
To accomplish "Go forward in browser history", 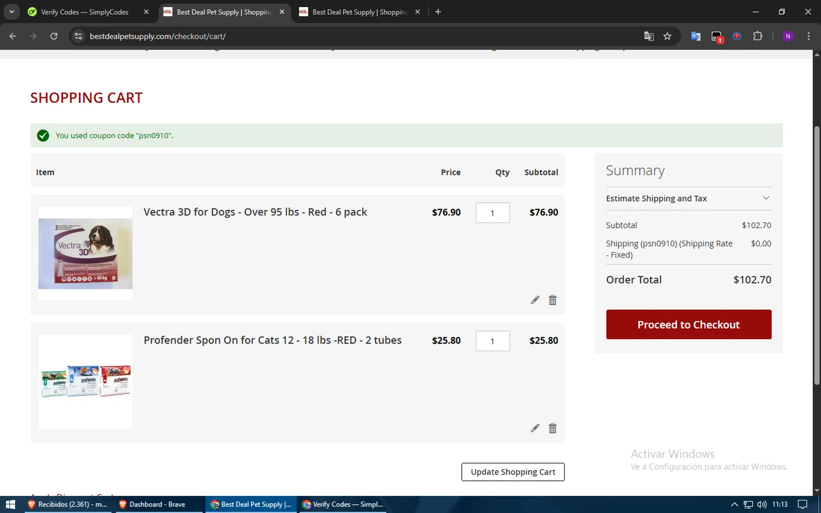I will [x=33, y=36].
